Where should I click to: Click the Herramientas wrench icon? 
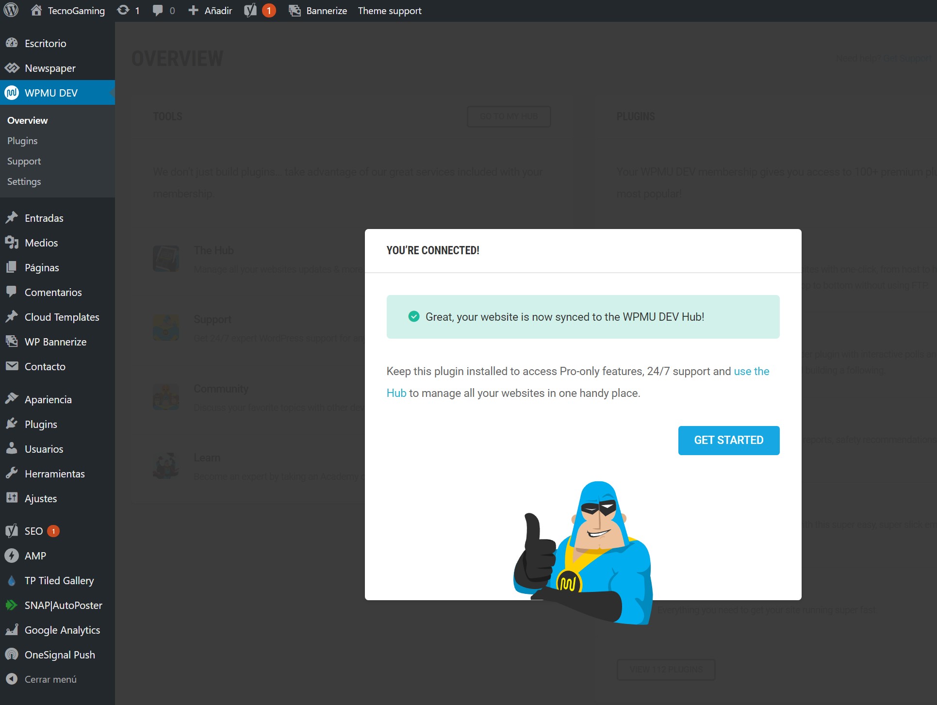tap(12, 474)
